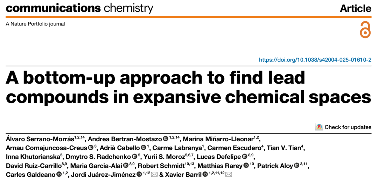Click the Check for updates button
378x184 pixels.
(x=343, y=127)
